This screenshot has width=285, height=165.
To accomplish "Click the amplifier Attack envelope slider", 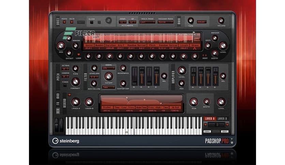I will (x=193, y=76).
